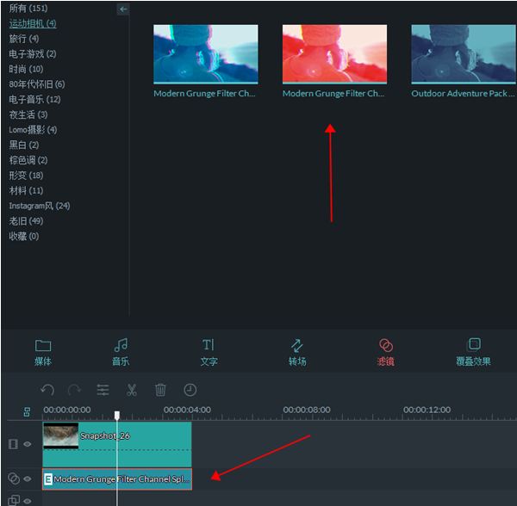Select the red-tinted Modern Grunge Filter thumbnail
The image size is (517, 506).
[334, 53]
